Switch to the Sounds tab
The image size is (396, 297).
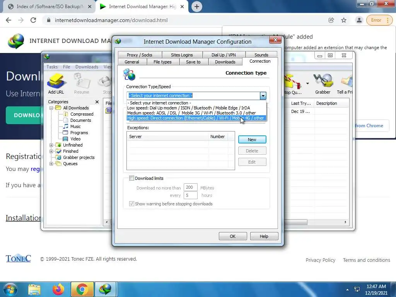click(x=261, y=55)
